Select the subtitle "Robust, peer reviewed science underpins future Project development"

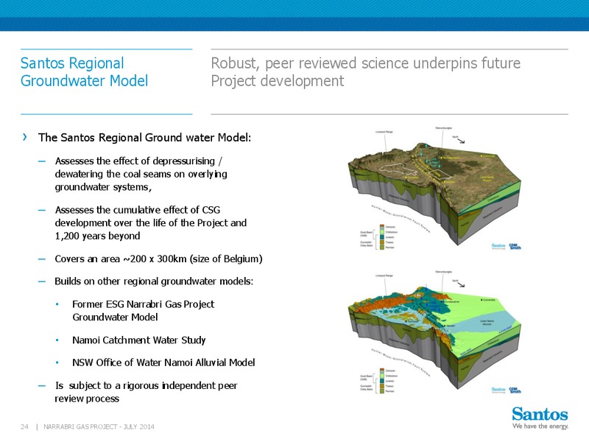pos(365,71)
